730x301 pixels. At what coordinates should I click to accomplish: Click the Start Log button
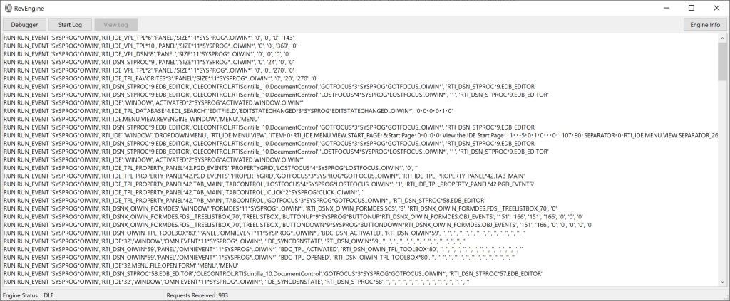[70, 24]
